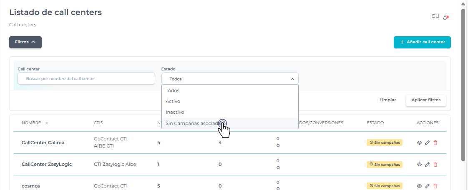Click the Añadir call center button
This screenshot has width=468, height=190.
pos(422,42)
